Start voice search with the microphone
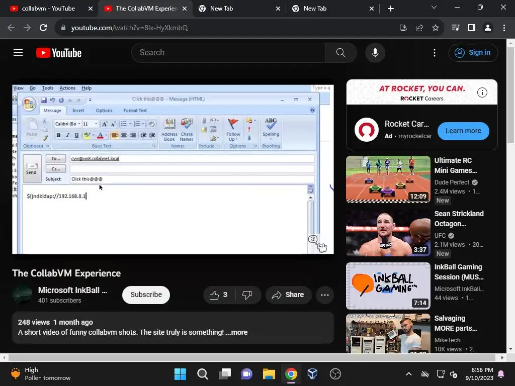The image size is (515, 386). (x=375, y=52)
